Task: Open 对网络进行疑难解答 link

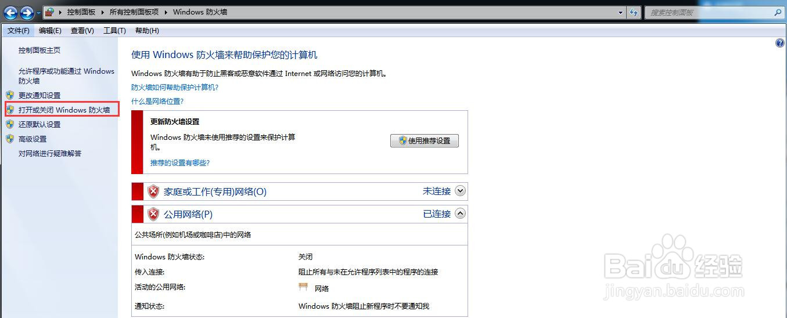Action: click(50, 154)
